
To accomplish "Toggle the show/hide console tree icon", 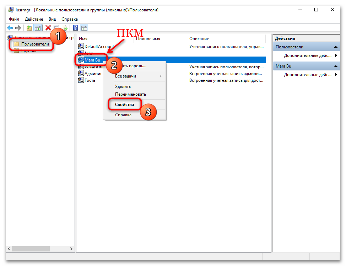I will point(37,28).
